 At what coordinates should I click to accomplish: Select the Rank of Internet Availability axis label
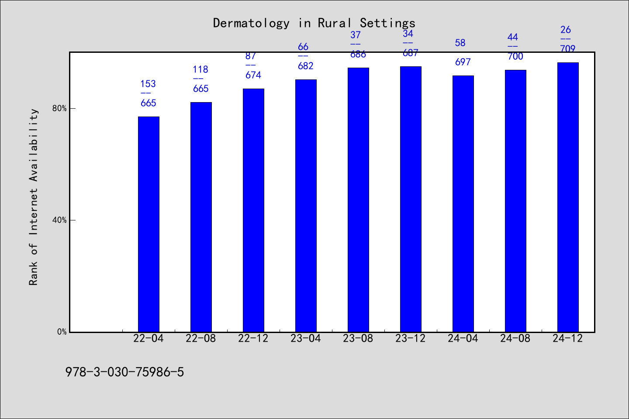point(34,197)
